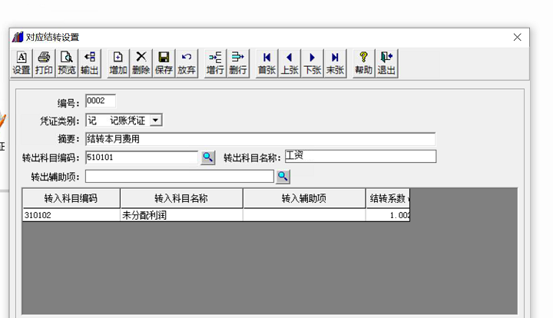Save with the 保存 floppy icon
553x318 pixels.
164,63
